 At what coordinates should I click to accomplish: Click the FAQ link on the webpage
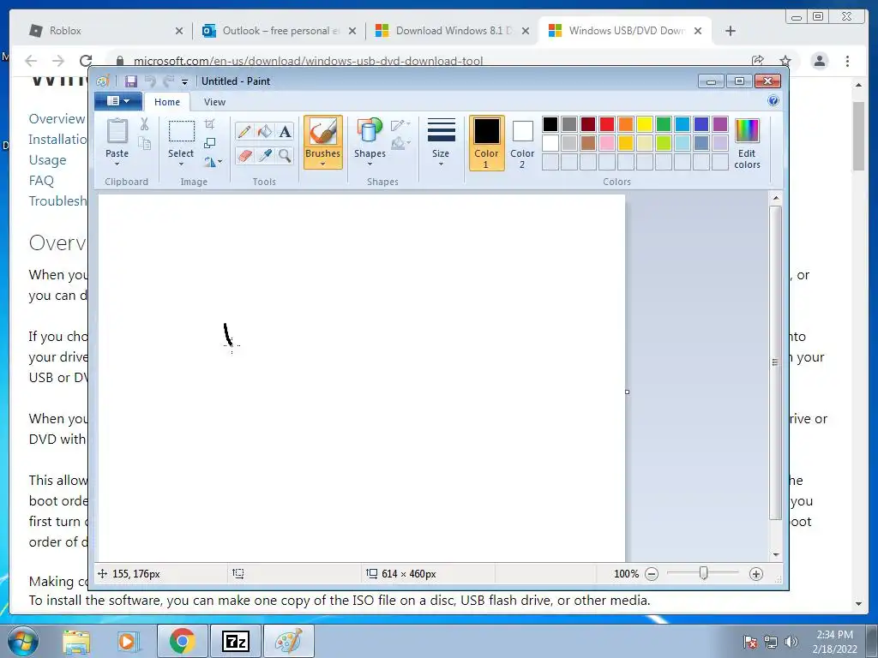click(x=41, y=181)
